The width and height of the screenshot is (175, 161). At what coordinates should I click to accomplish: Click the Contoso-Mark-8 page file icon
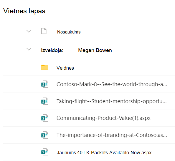pos(45,84)
